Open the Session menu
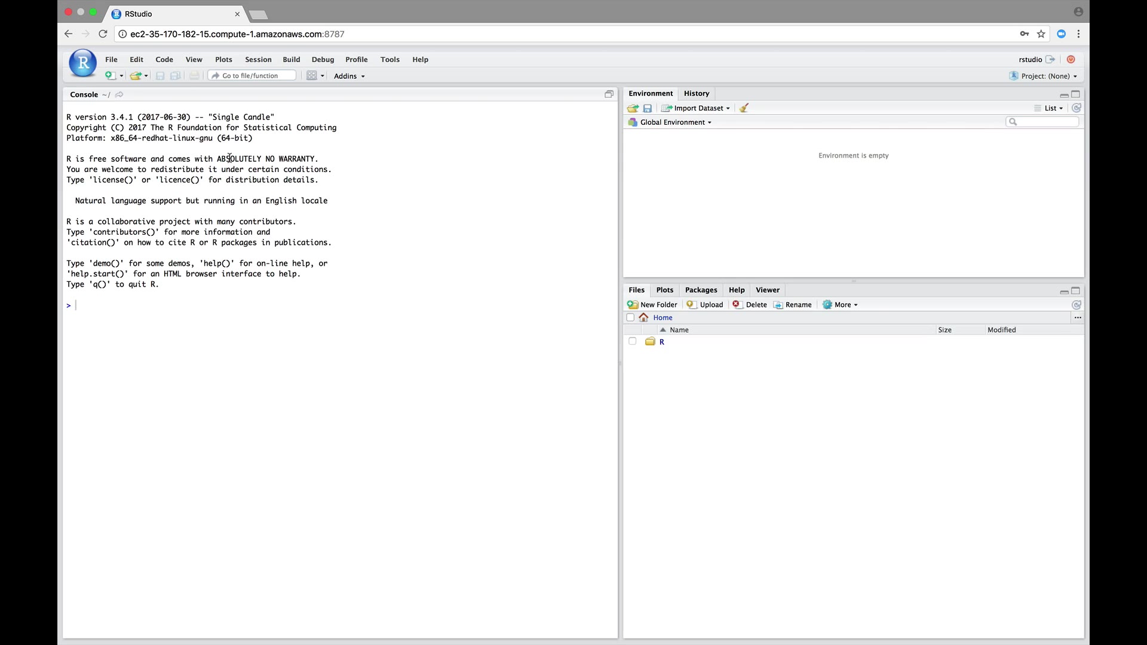 click(258, 60)
